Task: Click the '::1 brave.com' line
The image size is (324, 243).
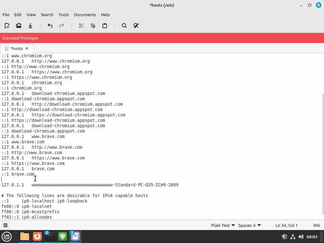Action: 18,174
